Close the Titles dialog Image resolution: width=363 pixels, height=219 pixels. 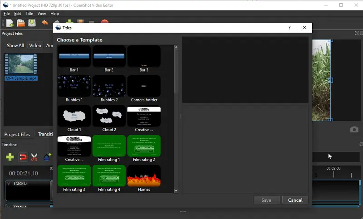click(304, 28)
